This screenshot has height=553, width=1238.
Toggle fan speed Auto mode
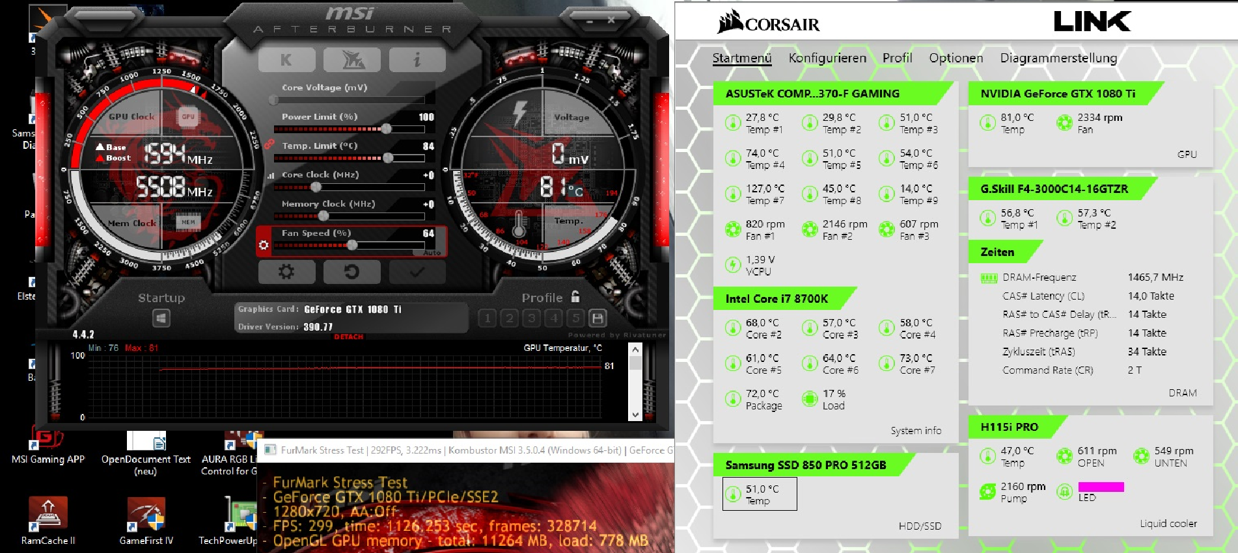(432, 252)
